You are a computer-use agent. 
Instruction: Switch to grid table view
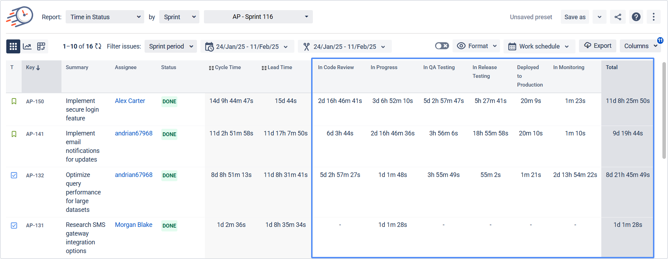[x=13, y=46]
